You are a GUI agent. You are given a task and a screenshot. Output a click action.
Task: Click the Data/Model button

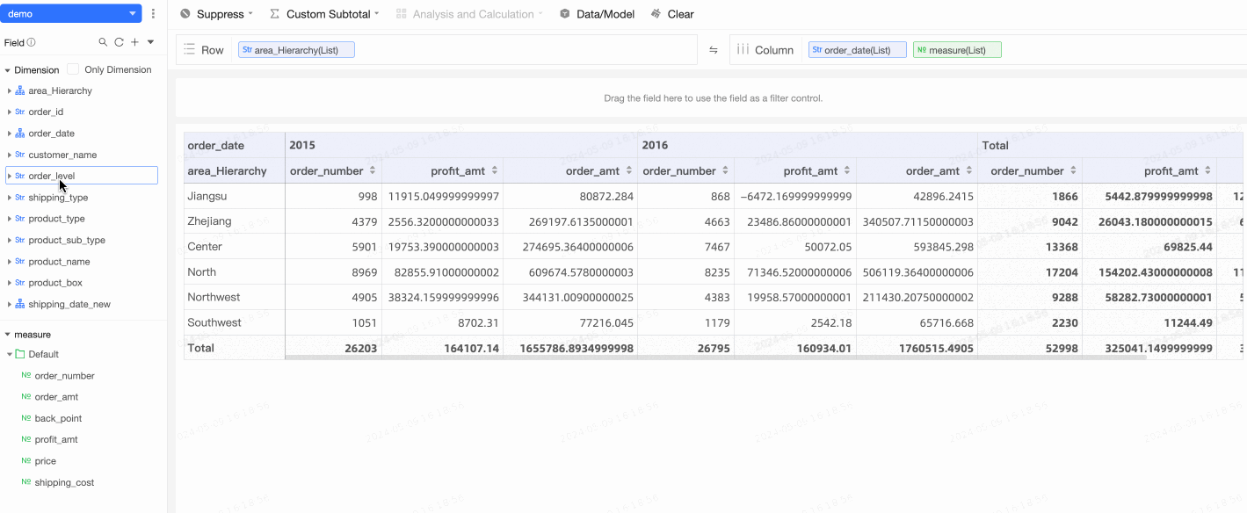pyautogui.click(x=597, y=14)
